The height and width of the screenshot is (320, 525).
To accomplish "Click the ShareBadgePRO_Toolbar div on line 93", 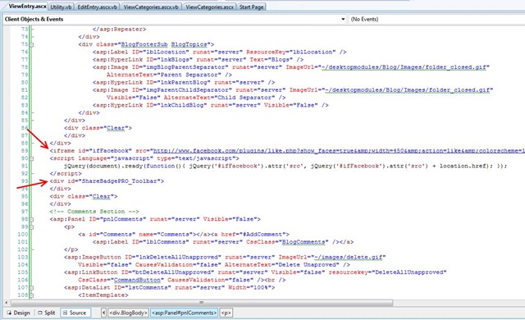I will (107, 181).
